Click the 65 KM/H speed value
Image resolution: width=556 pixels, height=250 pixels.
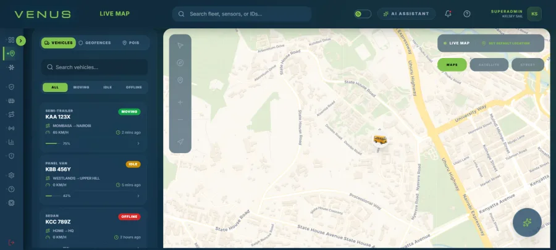click(x=61, y=133)
